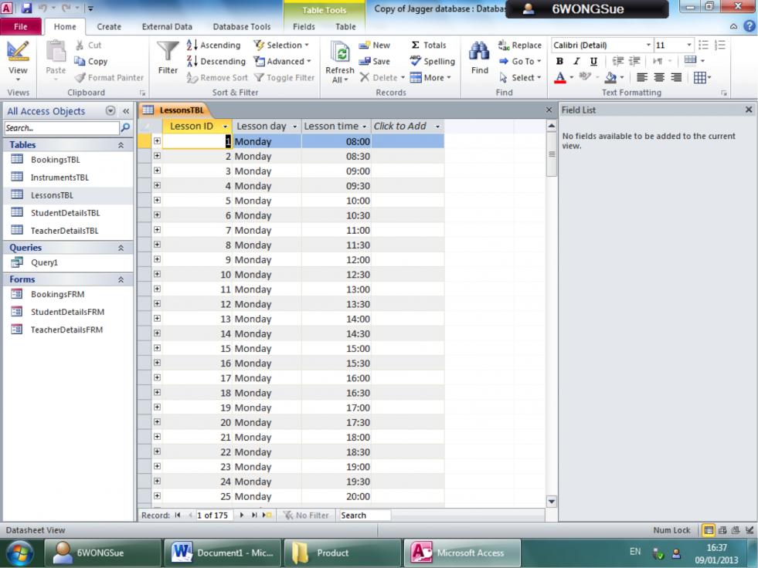Open the External Data tab
Screen dimensions: 758x568
point(167,26)
